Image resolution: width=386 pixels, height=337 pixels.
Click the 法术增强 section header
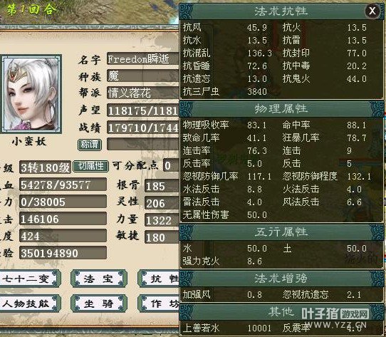281,279
